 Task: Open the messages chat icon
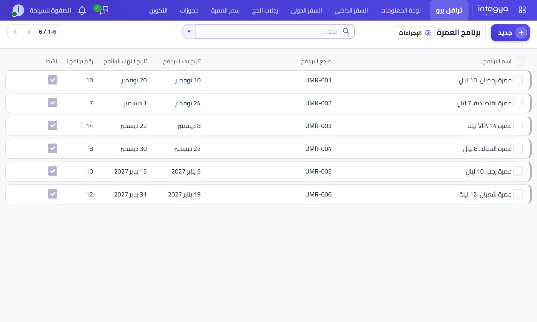(x=104, y=10)
